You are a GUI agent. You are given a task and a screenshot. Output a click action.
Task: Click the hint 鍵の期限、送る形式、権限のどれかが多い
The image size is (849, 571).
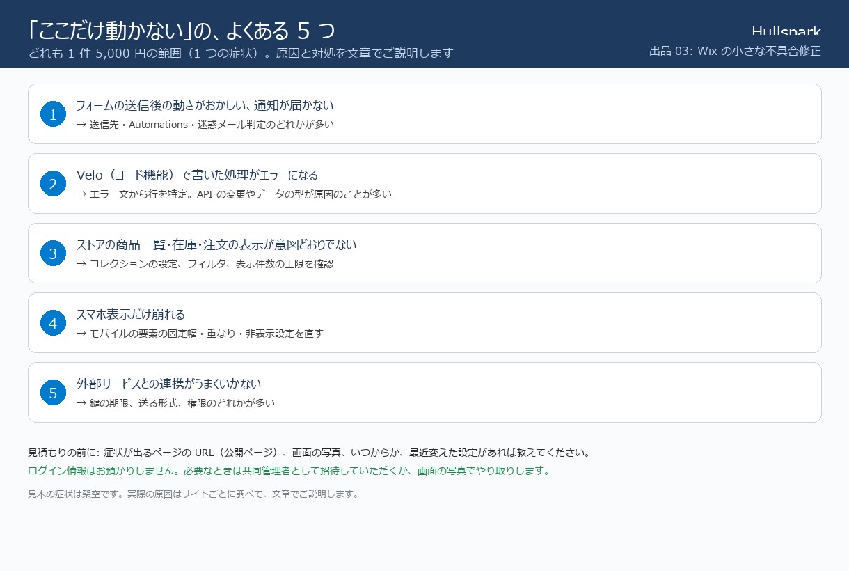pos(175,403)
